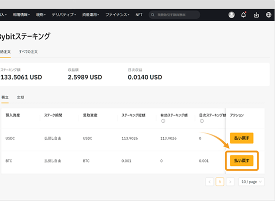Image resolution: width=275 pixels, height=201 pixels.
Task: Open the notifications bell icon
Action: click(x=243, y=14)
